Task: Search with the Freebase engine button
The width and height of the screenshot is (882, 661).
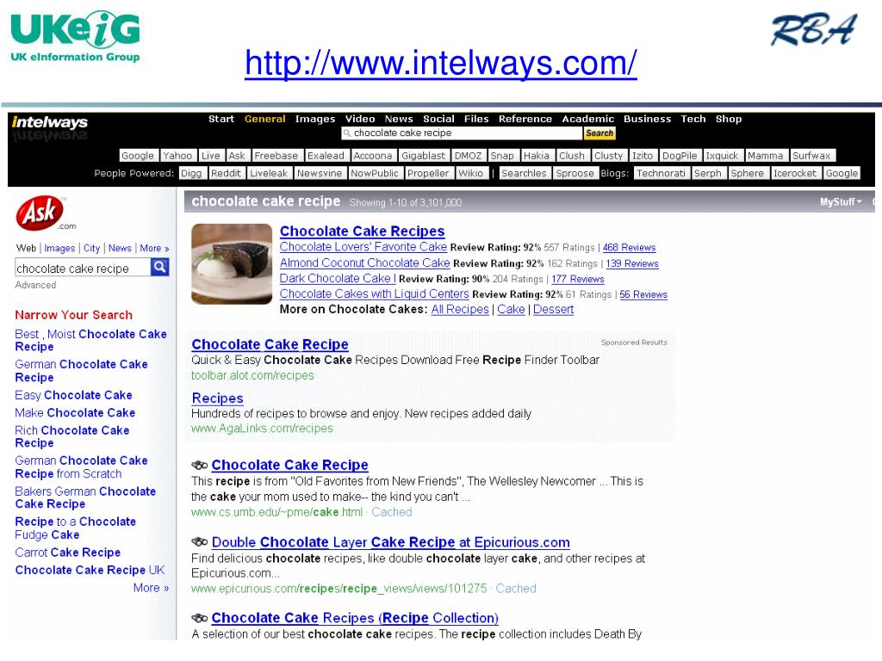Action: 276,156
